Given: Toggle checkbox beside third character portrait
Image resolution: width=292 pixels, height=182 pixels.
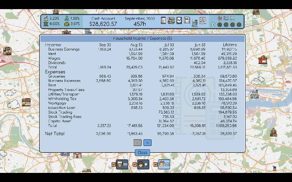Looking at the screenshot, I should [x=155, y=165].
